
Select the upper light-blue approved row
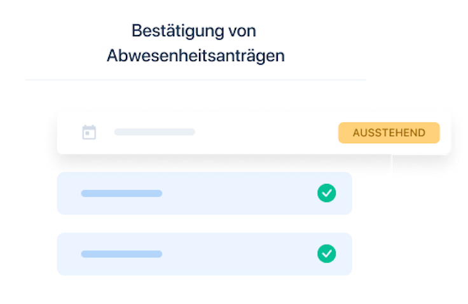[205, 193]
